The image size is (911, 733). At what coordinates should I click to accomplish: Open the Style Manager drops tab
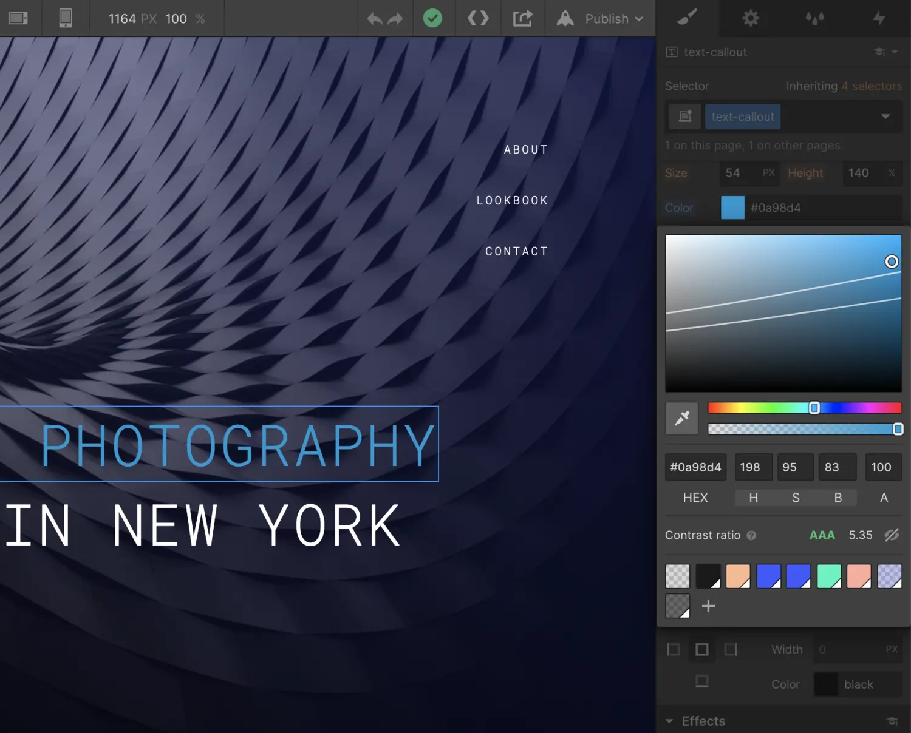pyautogui.click(x=814, y=18)
